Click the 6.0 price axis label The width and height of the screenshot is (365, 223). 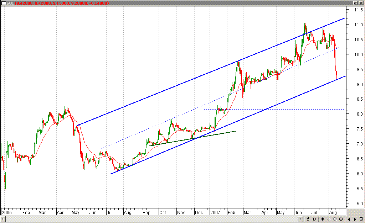pyautogui.click(x=360, y=174)
